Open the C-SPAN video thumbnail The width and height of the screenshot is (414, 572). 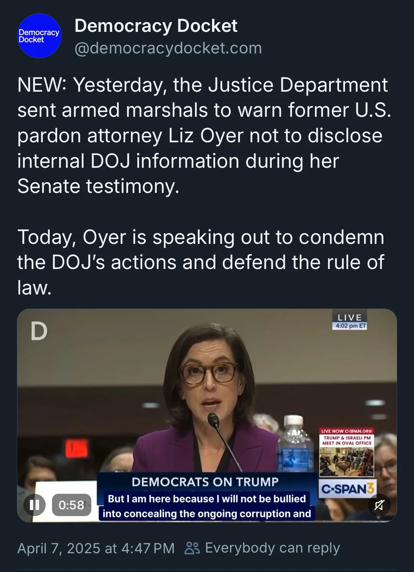click(207, 415)
